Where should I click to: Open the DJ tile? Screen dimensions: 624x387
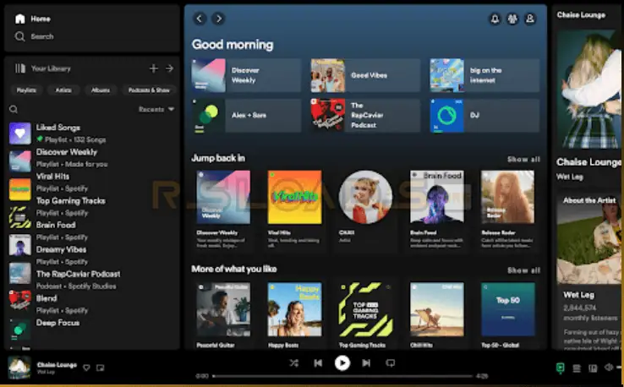pyautogui.click(x=484, y=116)
